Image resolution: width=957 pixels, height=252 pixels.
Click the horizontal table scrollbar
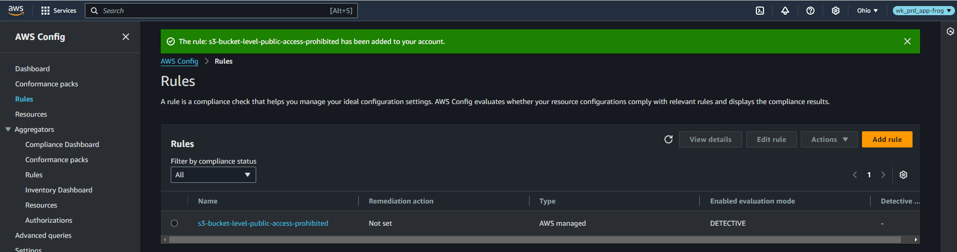pos(535,239)
